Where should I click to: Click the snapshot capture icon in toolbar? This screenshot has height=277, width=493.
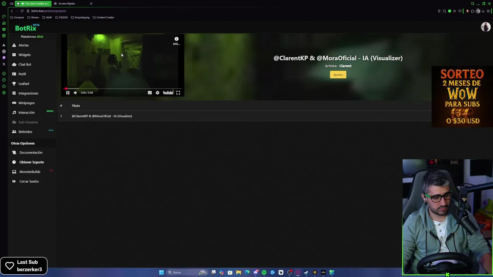point(444,11)
